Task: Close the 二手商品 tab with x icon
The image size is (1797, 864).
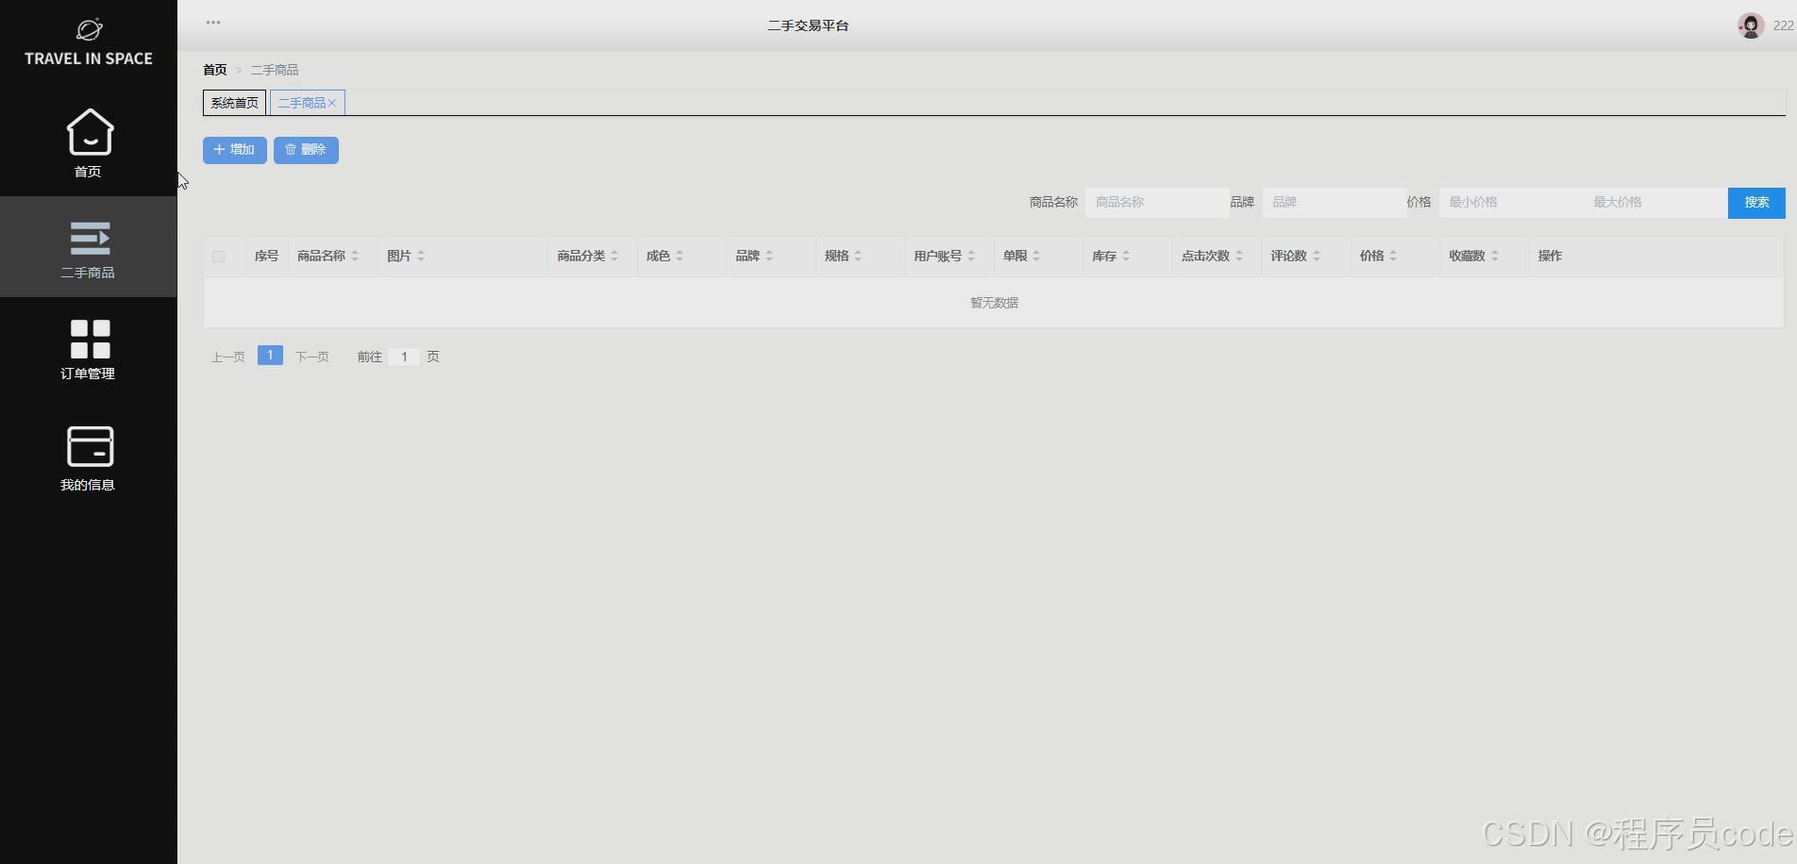Action: [x=332, y=103]
